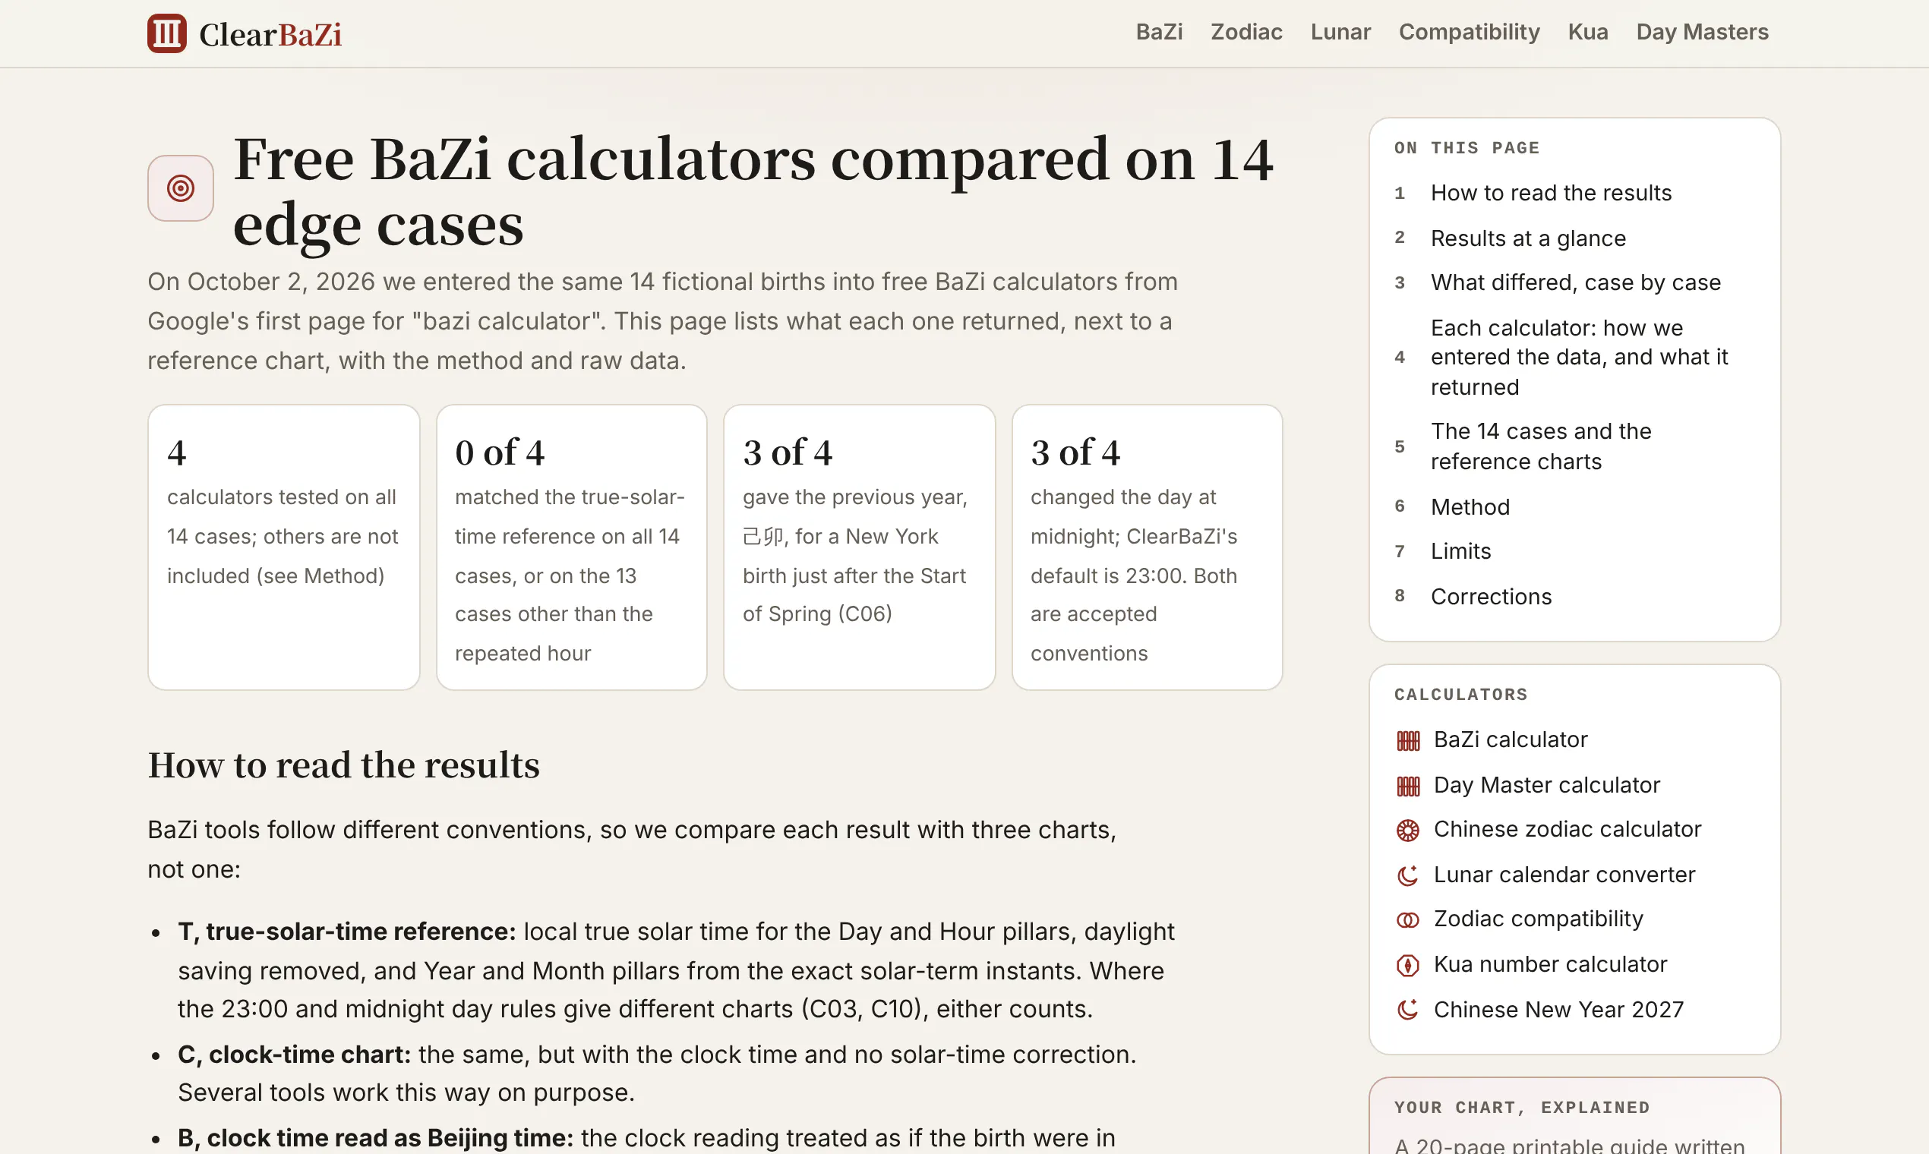Click the Chinese zodiac wheel icon

pos(1408,831)
